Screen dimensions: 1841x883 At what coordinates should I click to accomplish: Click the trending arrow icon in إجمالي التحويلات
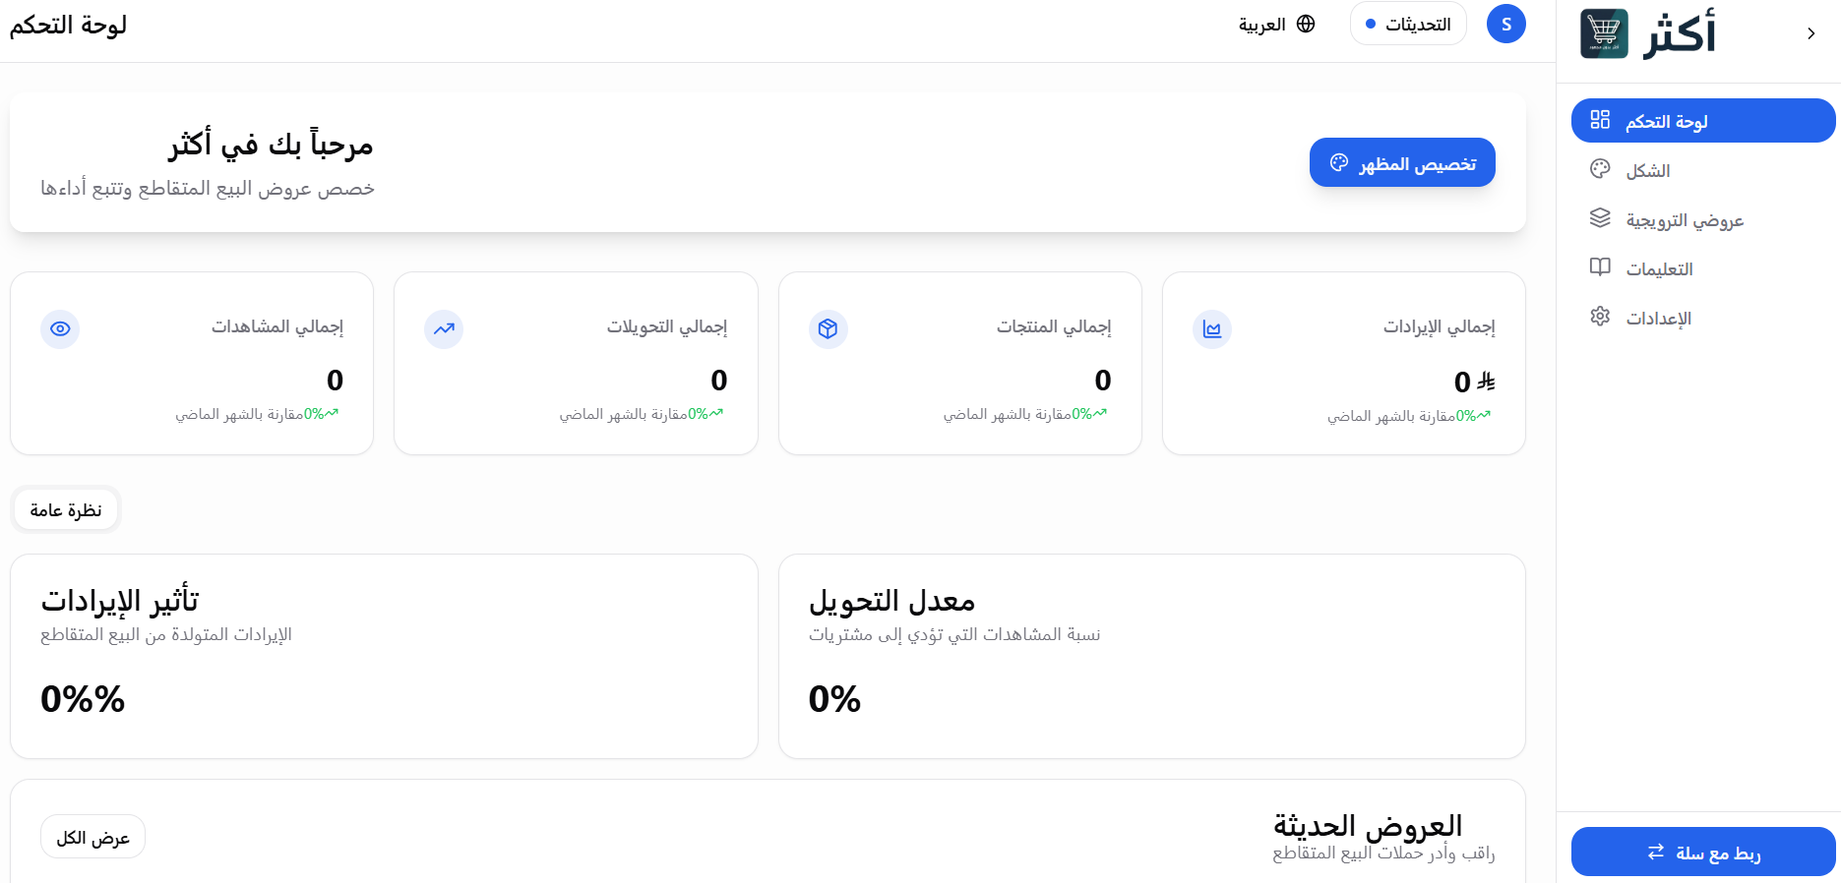[444, 328]
